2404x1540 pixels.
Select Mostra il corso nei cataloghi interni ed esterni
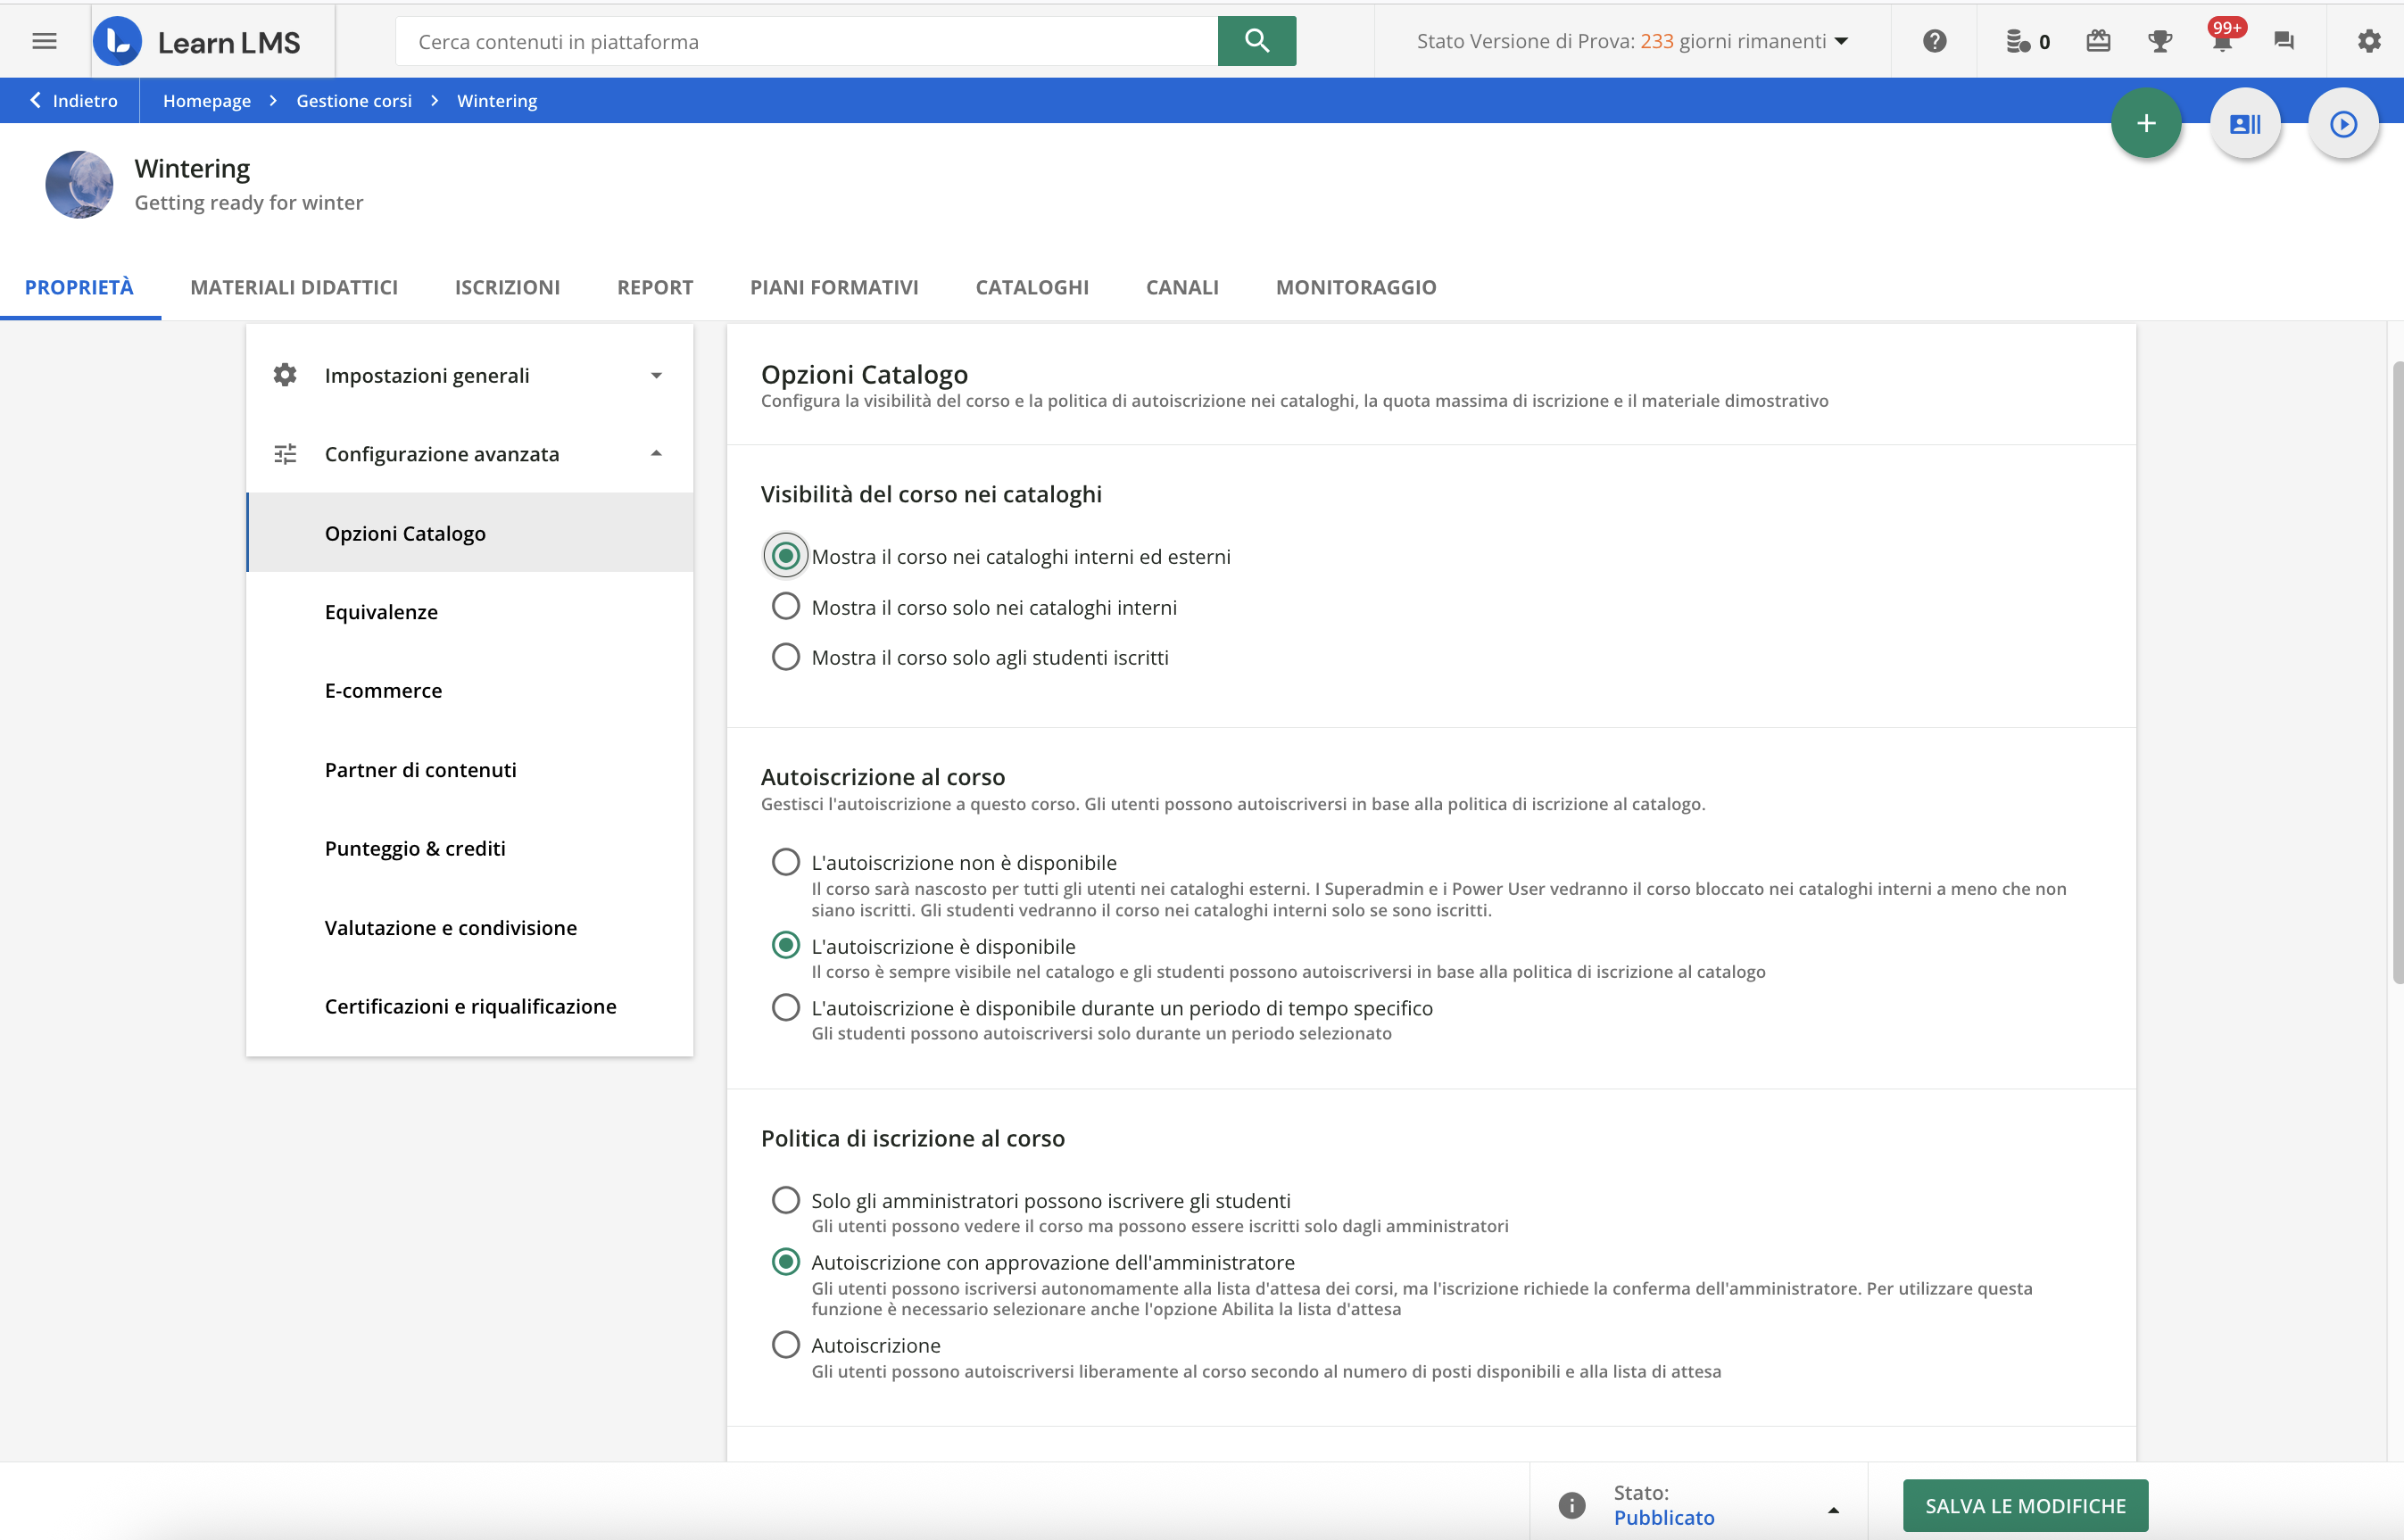pos(786,555)
